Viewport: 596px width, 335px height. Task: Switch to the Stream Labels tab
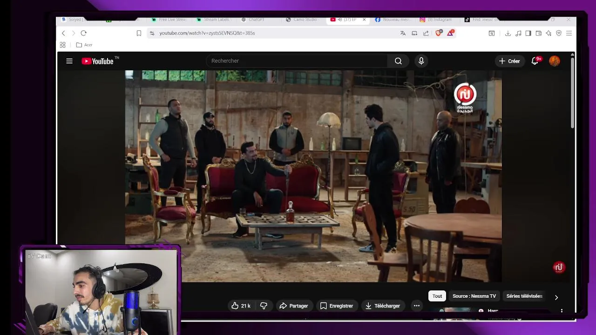[213, 20]
